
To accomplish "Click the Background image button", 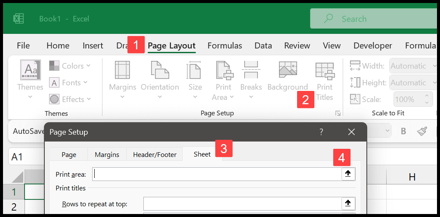I will [288, 76].
